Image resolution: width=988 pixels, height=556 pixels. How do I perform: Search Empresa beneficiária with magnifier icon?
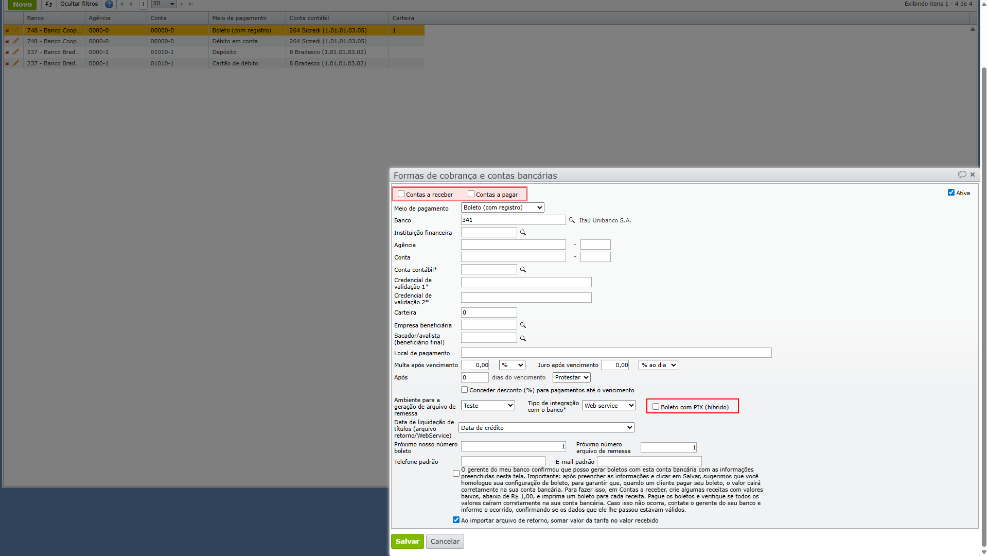coord(523,325)
